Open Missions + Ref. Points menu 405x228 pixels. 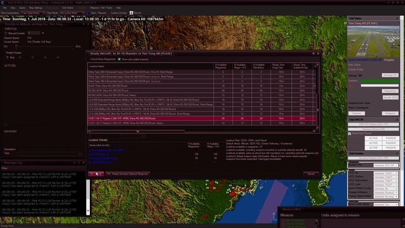(x=101, y=8)
